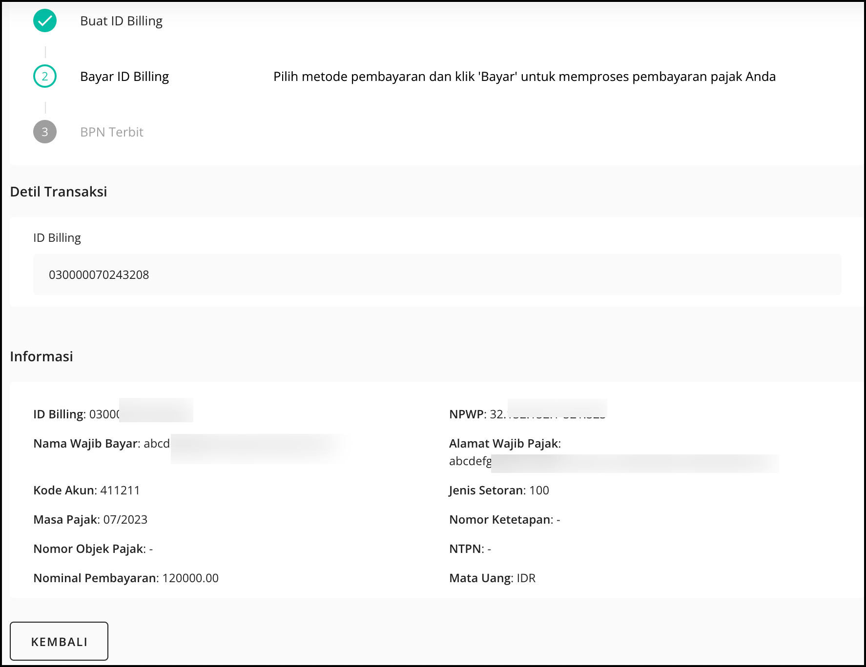Select the Buat ID Billing step label

point(121,21)
